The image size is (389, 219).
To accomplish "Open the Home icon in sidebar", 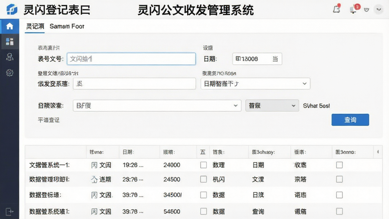I will [x=9, y=26].
